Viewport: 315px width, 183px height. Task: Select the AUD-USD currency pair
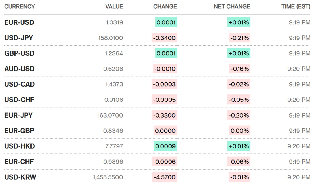(19, 69)
